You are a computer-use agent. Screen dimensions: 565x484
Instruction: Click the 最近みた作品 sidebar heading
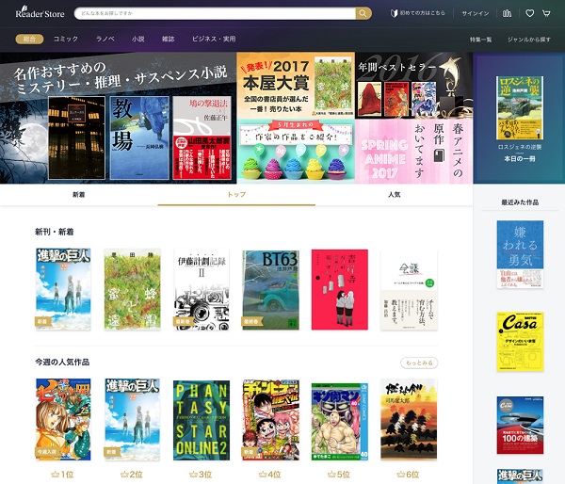coord(520,202)
